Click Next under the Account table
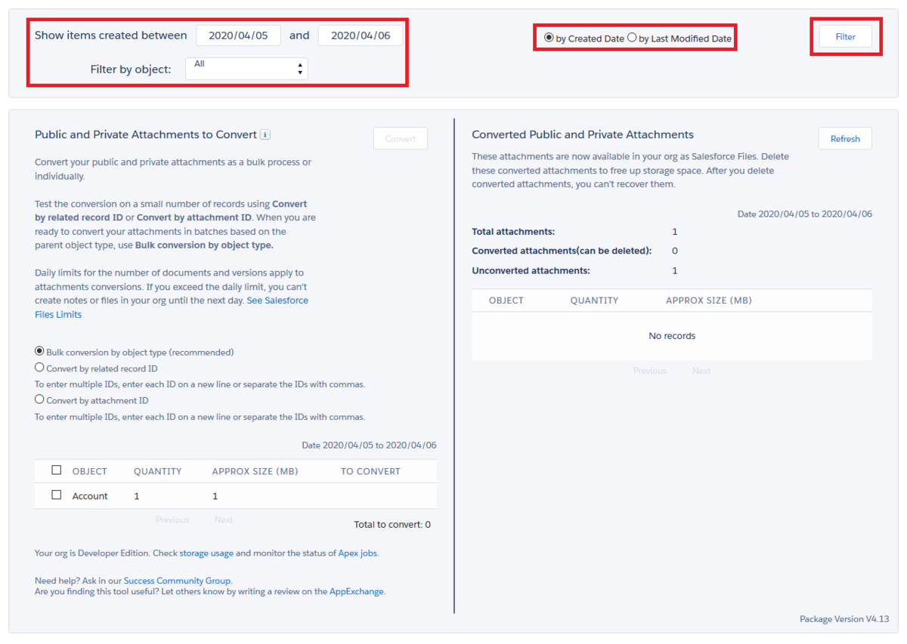The image size is (907, 644). (x=224, y=520)
